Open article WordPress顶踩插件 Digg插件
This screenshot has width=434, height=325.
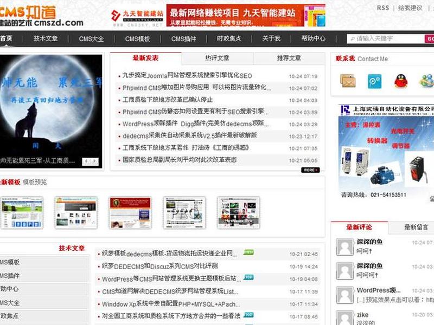[195, 123]
